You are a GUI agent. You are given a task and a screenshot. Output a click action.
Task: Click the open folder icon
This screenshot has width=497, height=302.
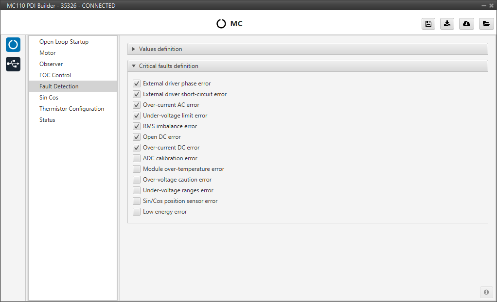pos(486,24)
